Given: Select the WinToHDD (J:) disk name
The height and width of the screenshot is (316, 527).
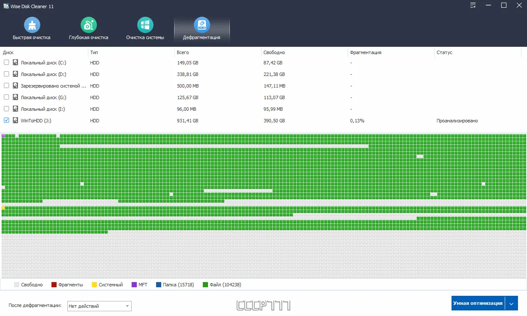Looking at the screenshot, I should [36, 121].
